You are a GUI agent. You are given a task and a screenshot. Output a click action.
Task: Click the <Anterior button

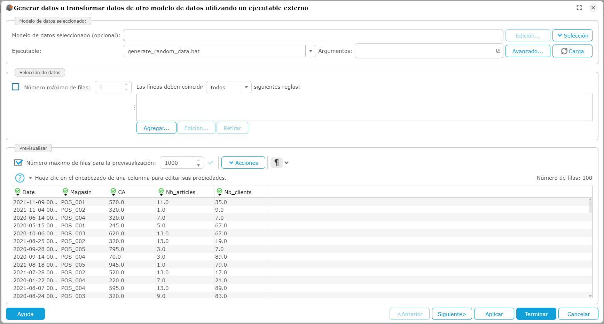(410, 314)
